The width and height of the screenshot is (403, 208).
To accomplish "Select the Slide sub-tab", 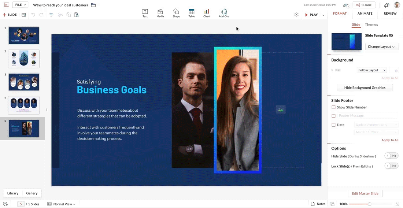I will tap(356, 25).
